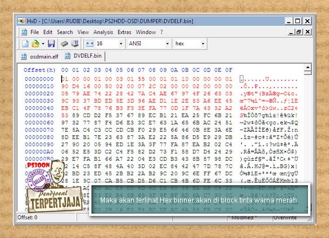Image resolution: width=329 pixels, height=238 pixels.
Task: Click byte 55 in row 00000000
Action: (x=141, y=79)
